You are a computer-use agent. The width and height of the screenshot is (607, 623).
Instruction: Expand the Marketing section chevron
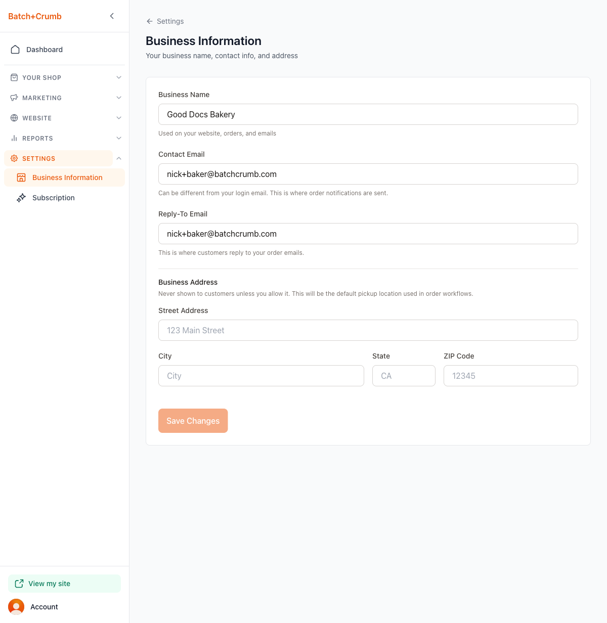click(119, 98)
